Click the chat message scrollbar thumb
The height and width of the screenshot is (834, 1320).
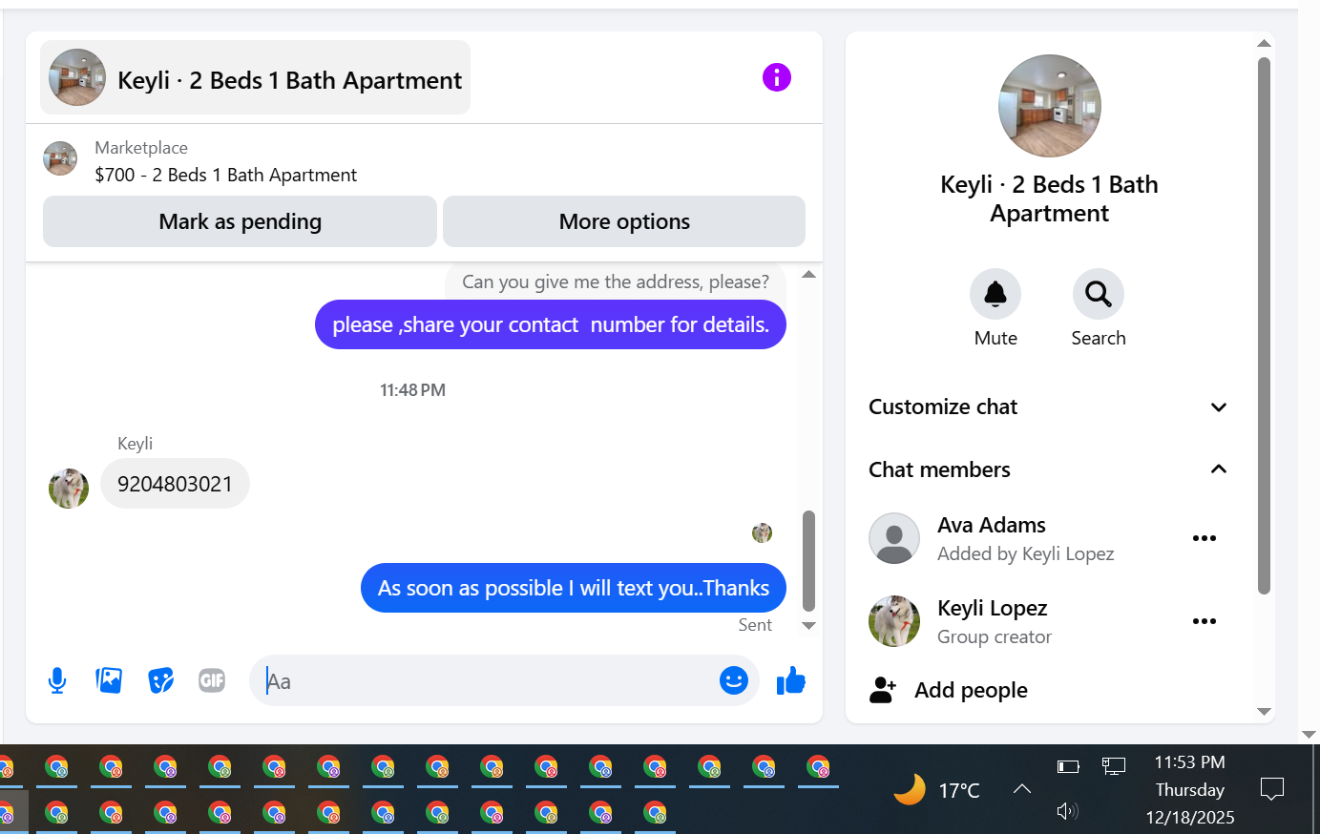(808, 561)
